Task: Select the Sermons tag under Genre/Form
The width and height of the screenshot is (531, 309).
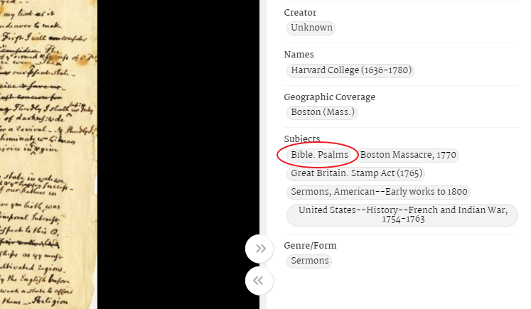Action: (310, 261)
